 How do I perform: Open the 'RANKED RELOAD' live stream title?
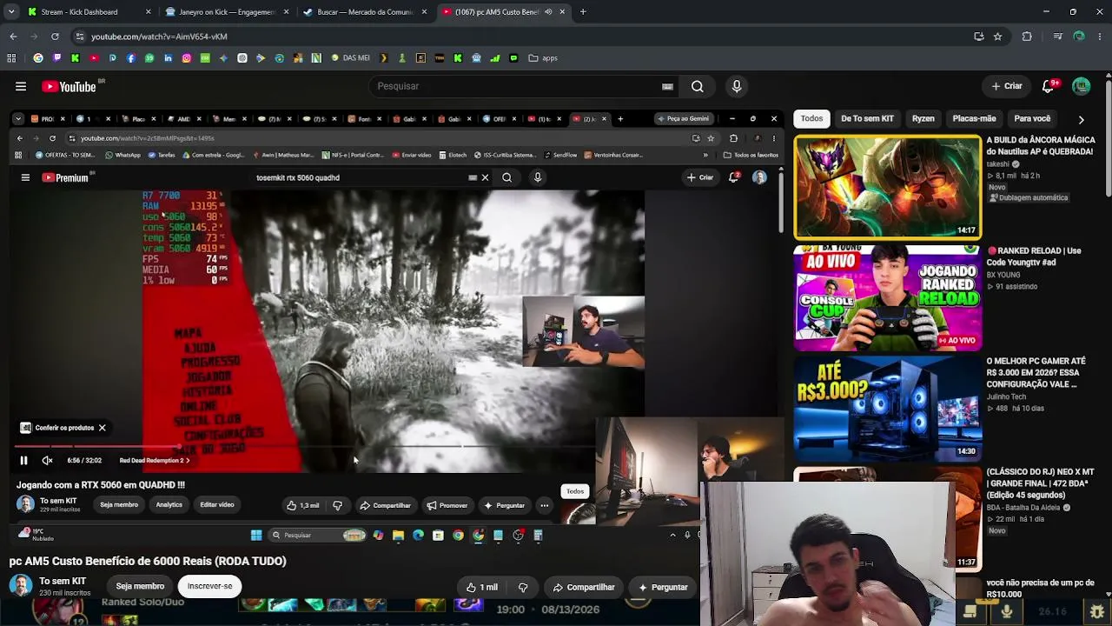[x=1034, y=256]
